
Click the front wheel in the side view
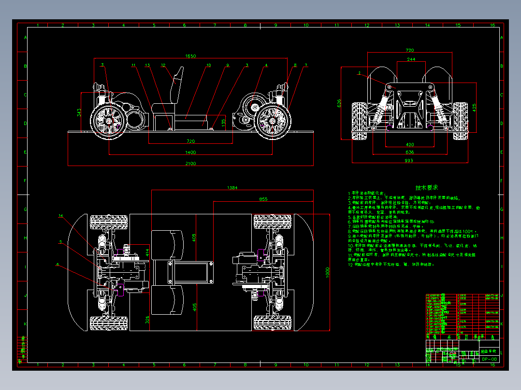pyautogui.click(x=273, y=121)
